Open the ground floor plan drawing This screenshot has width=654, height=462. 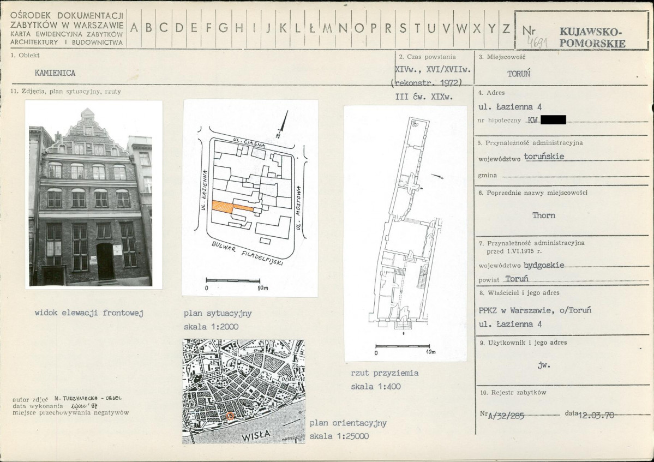tap(405, 233)
